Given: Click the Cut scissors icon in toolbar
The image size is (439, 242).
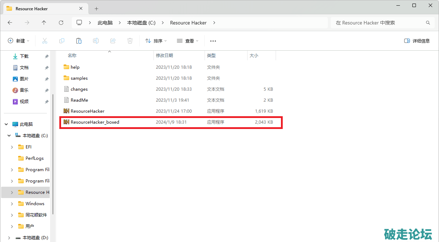Looking at the screenshot, I should pos(45,41).
